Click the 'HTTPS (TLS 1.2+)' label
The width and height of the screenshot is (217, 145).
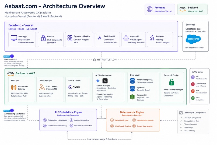tap(107, 60)
